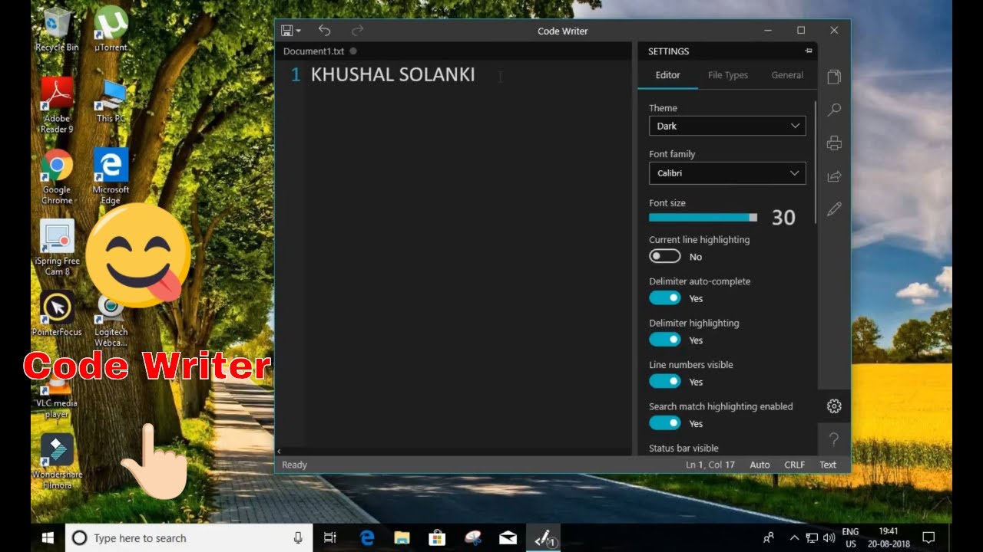
Task: Open the search icon in sidebar
Action: pos(834,110)
